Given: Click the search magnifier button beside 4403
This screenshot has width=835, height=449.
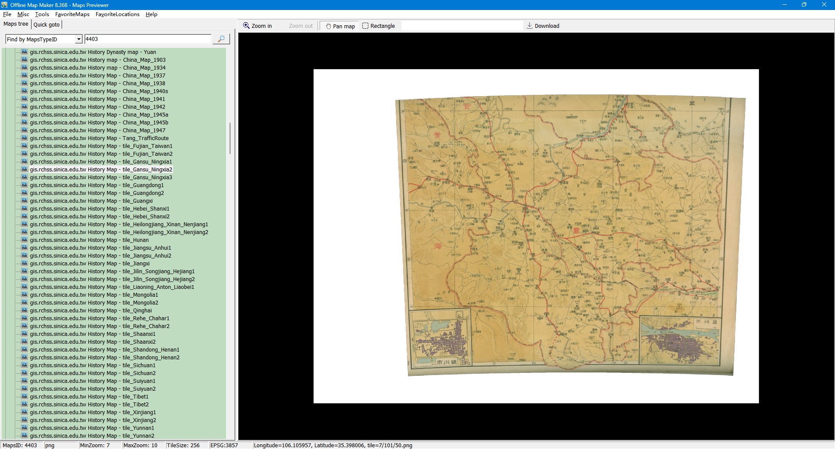Looking at the screenshot, I should 221,39.
